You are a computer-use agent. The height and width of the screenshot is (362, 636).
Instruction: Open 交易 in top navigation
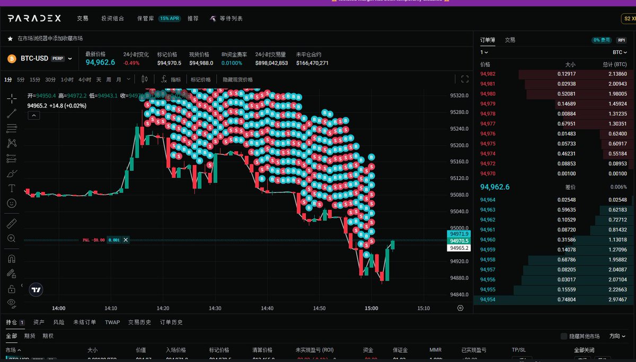tap(83, 19)
